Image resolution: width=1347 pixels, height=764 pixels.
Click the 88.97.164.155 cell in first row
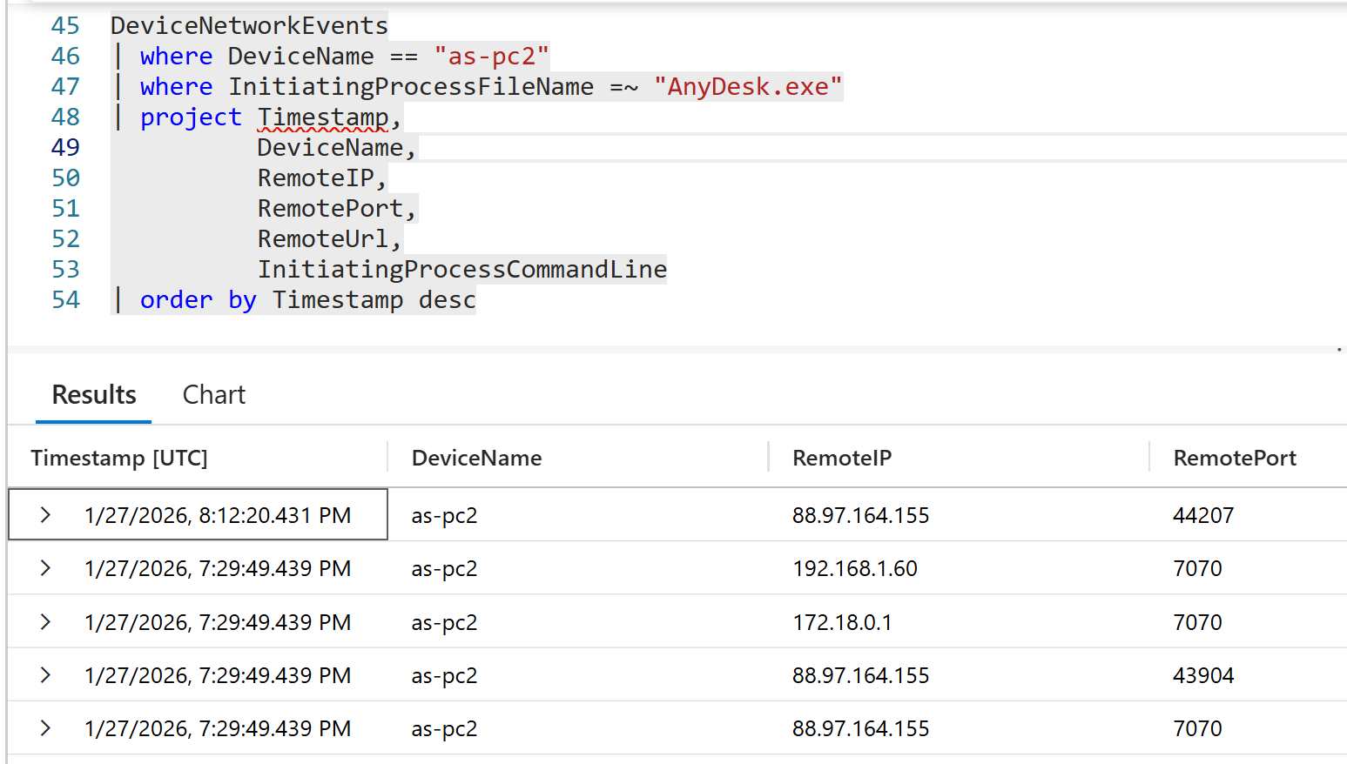[860, 515]
